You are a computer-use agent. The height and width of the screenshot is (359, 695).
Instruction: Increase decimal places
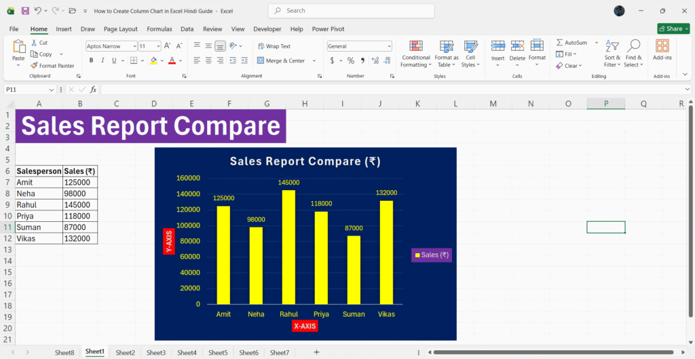(x=375, y=60)
